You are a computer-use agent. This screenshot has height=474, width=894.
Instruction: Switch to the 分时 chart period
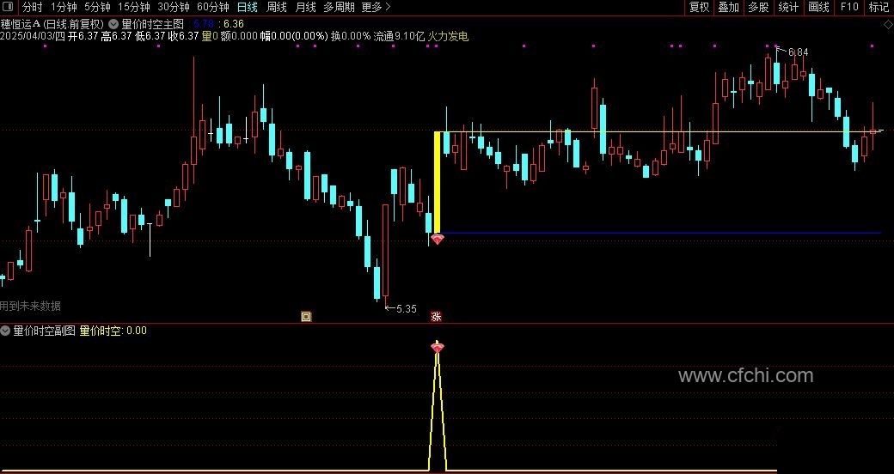tap(32, 7)
